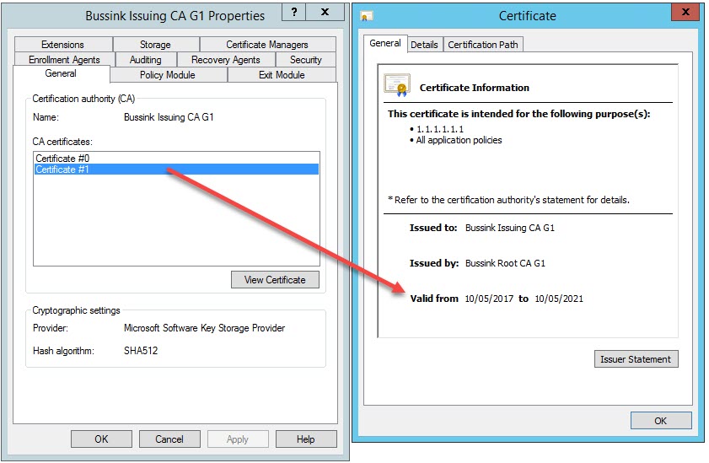The width and height of the screenshot is (709, 463).
Task: Open the Certificate Managers tab
Action: tap(267, 45)
